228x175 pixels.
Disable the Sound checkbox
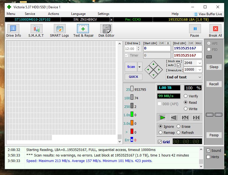[208, 151]
